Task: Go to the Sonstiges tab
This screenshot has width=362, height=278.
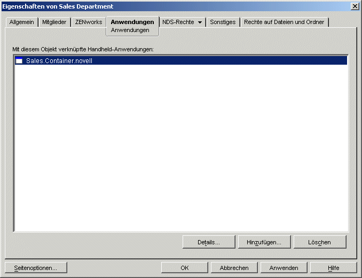Action: coord(223,22)
